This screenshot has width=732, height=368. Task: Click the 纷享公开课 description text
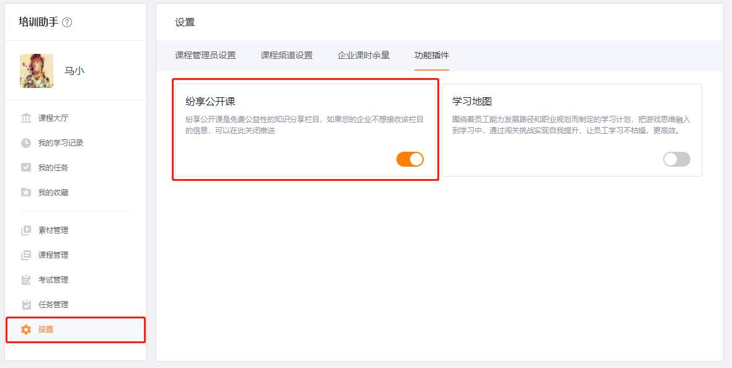(x=305, y=125)
